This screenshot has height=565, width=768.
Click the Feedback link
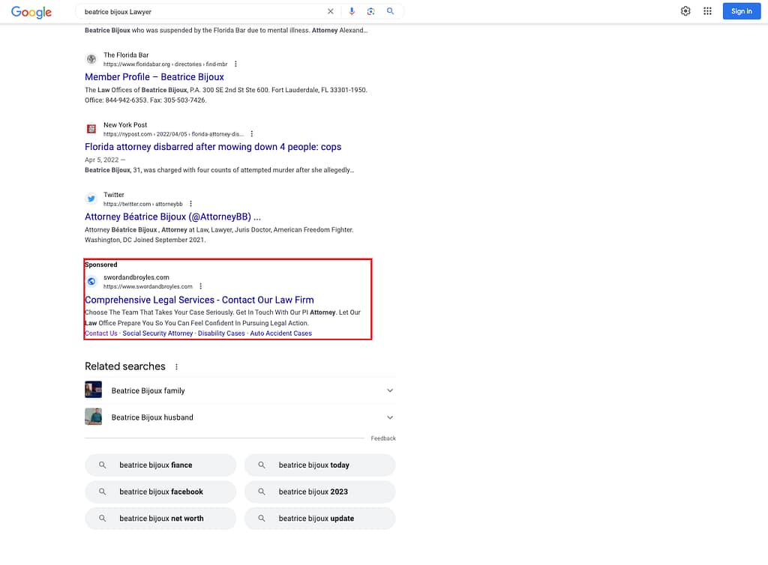[x=383, y=438]
